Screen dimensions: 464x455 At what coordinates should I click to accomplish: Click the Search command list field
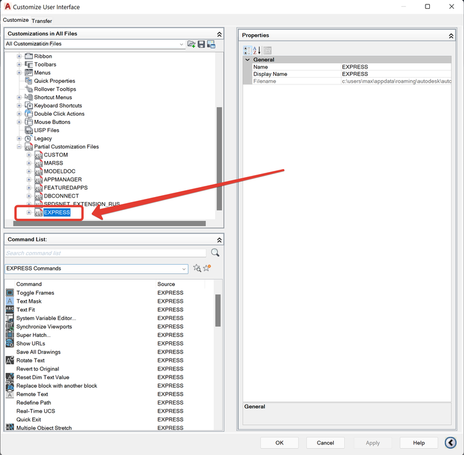[105, 253]
